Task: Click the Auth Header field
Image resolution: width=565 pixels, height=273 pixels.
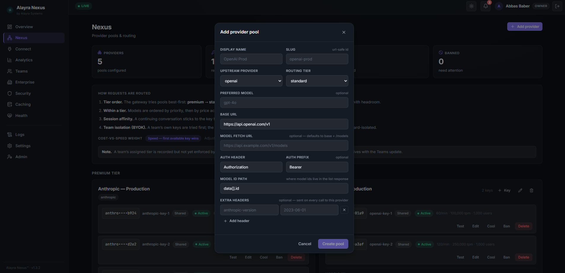Action: [x=251, y=167]
